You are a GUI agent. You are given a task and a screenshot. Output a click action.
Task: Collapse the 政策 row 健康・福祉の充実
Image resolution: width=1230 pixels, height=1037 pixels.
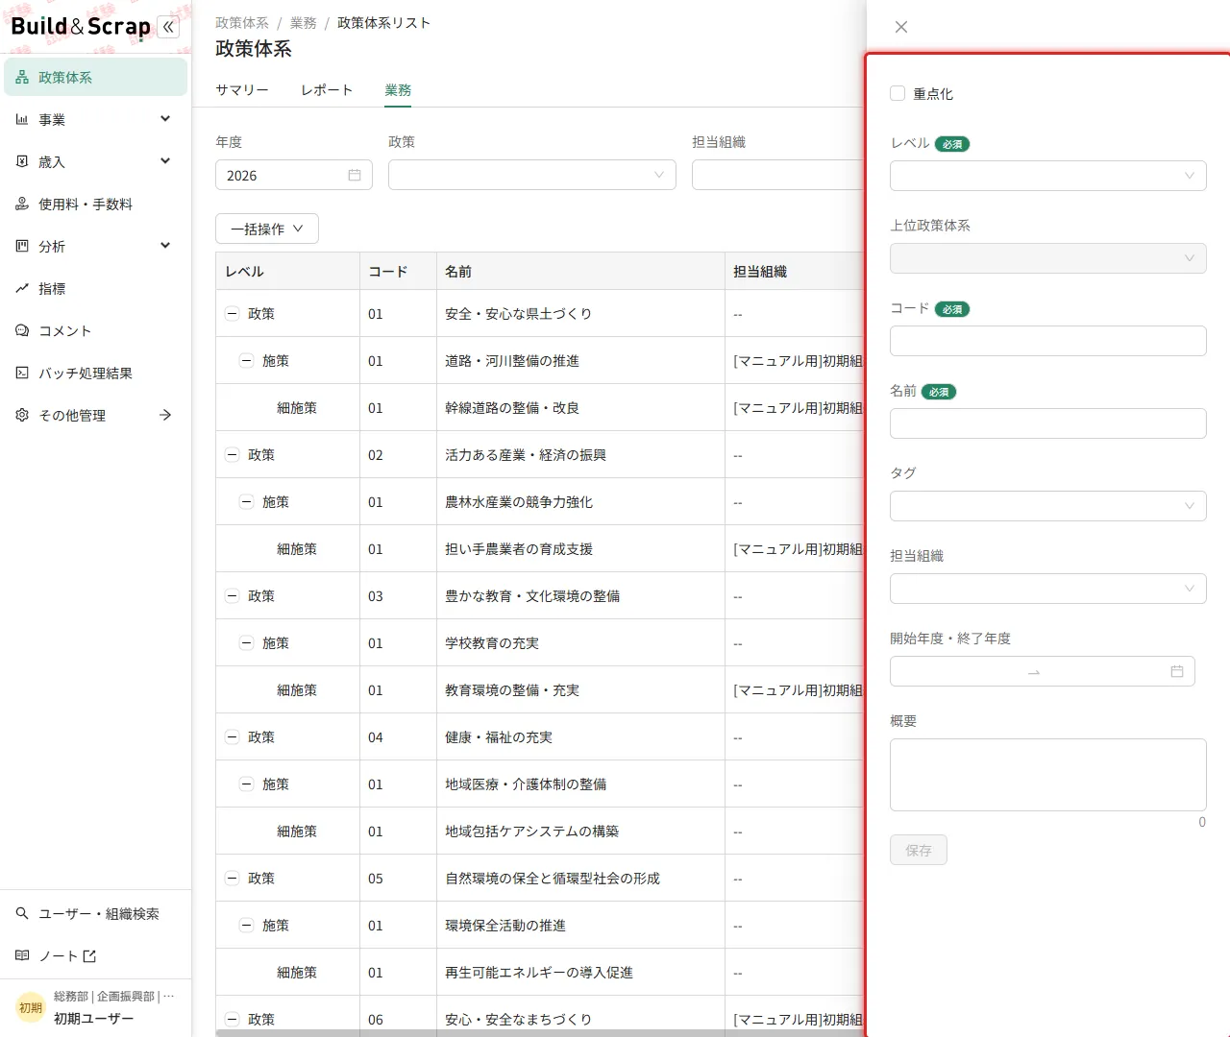pyautogui.click(x=232, y=737)
